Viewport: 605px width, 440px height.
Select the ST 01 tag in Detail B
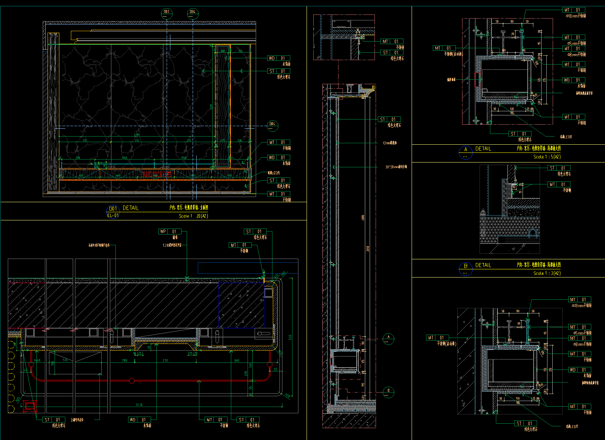point(559,168)
